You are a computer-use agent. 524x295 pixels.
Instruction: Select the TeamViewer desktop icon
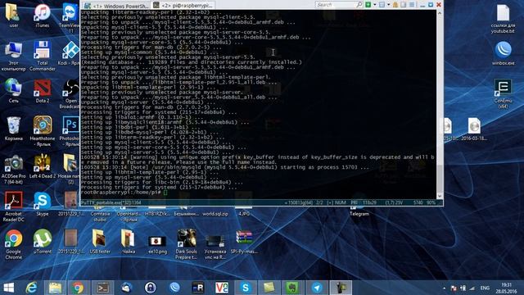click(x=70, y=18)
